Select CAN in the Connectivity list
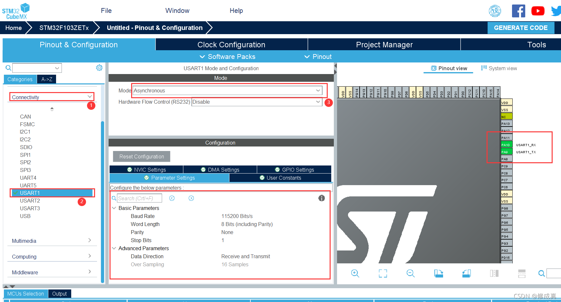Viewport: 561px width, 302px height. 25,117
